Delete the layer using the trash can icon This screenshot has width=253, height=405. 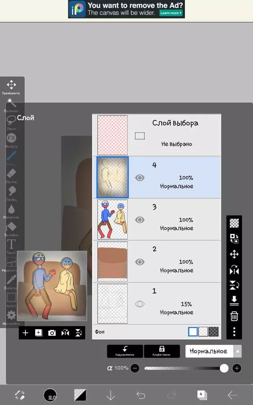tap(234, 316)
